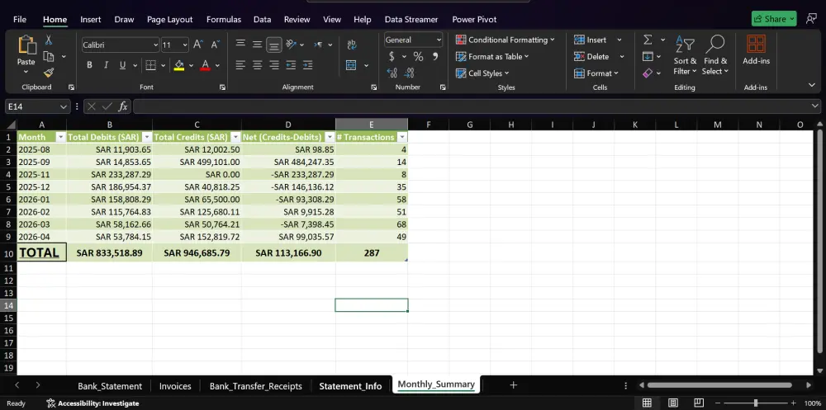Open the File menu

[20, 20]
